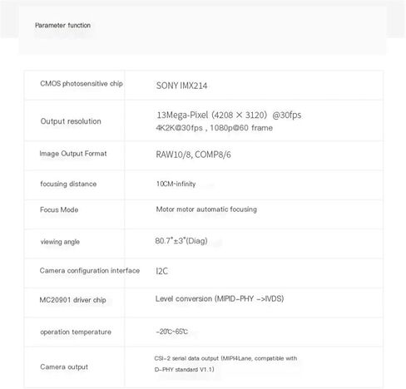Select the MC20901 driver chip label

[x=72, y=300]
